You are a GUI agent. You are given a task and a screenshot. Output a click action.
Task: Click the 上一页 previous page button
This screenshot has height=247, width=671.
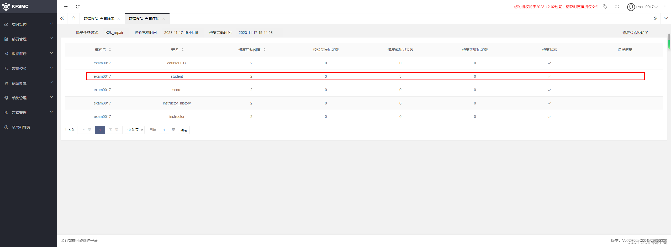point(86,130)
